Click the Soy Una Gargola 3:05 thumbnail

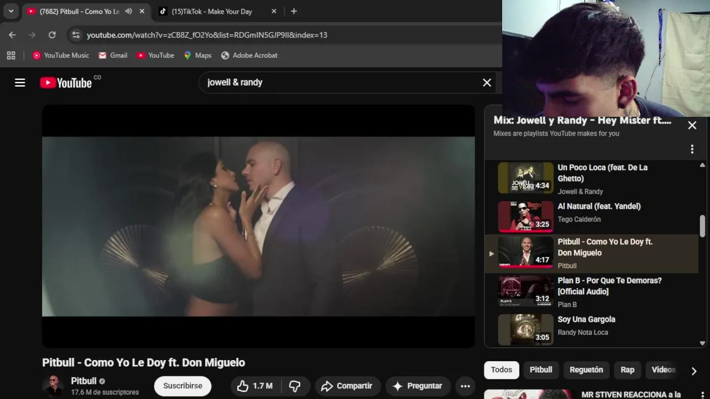(x=526, y=330)
